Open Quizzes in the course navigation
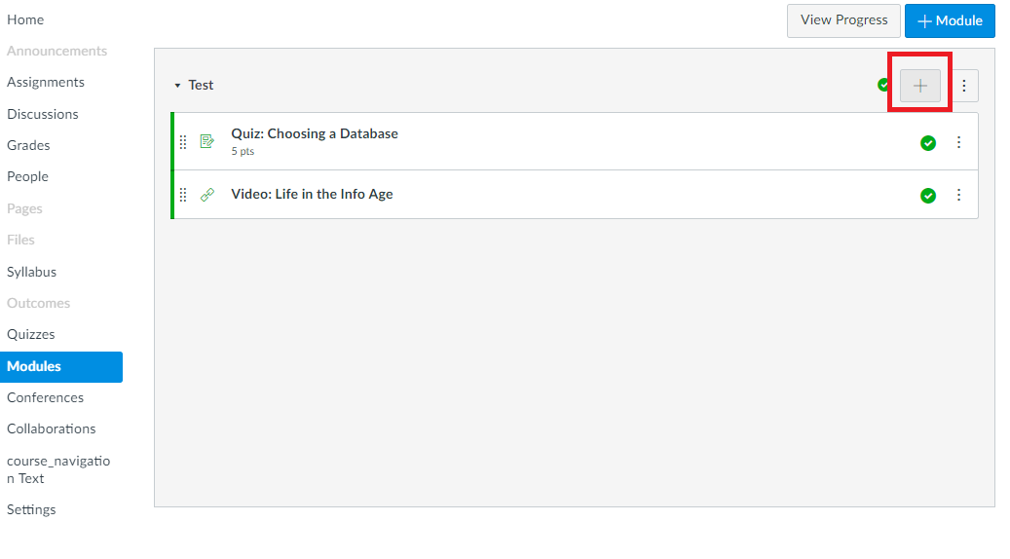 31,334
